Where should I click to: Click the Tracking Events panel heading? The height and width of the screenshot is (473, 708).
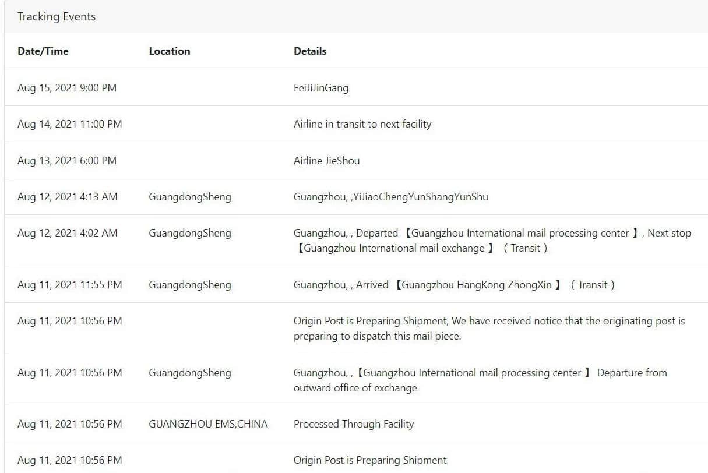(x=57, y=16)
